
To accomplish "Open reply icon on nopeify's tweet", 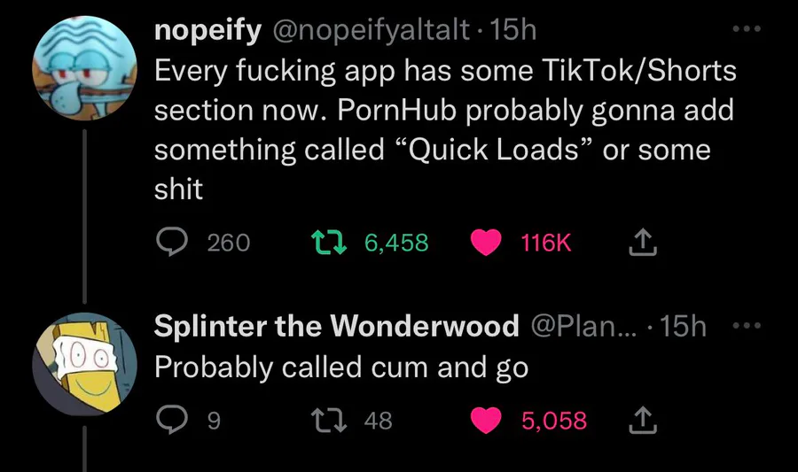I will click(x=172, y=242).
